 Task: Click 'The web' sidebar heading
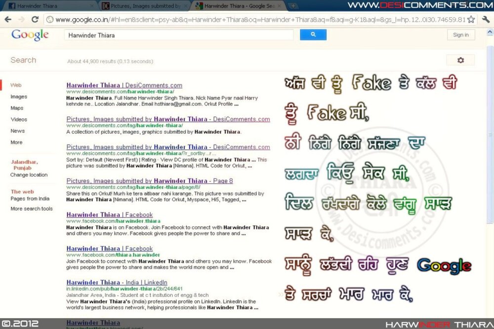tap(22, 191)
